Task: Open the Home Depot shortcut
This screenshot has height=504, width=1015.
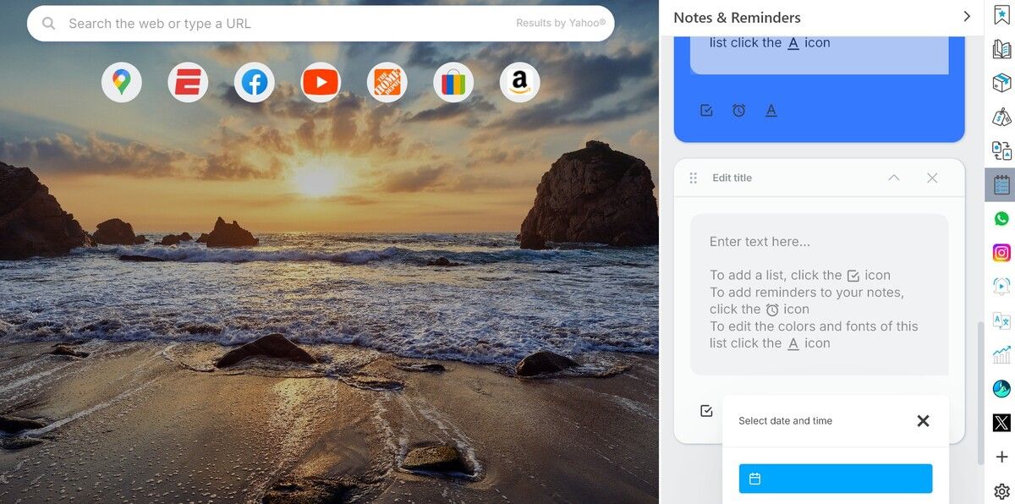Action: click(387, 83)
